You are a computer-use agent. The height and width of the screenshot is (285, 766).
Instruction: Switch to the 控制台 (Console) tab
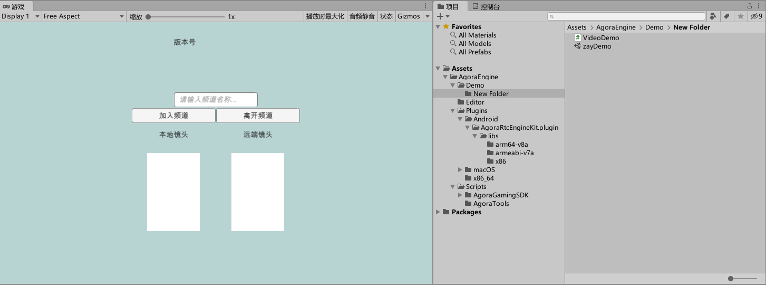[486, 6]
